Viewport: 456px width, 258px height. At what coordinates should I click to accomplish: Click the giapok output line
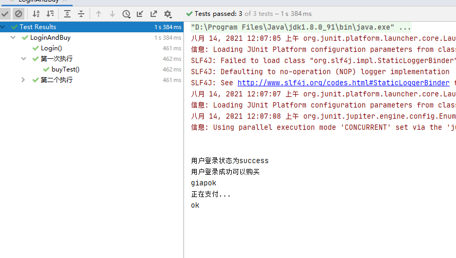(204, 183)
